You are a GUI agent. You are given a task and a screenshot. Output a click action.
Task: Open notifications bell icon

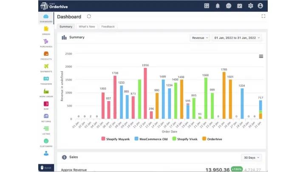pyautogui.click(x=218, y=6)
